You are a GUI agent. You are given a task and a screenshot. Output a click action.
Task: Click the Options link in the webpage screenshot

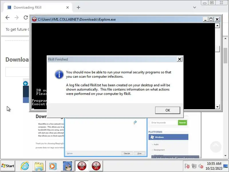70,153
